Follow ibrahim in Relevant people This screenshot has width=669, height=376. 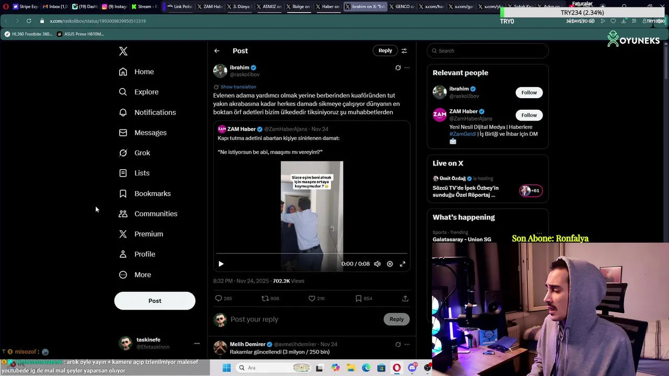529,92
